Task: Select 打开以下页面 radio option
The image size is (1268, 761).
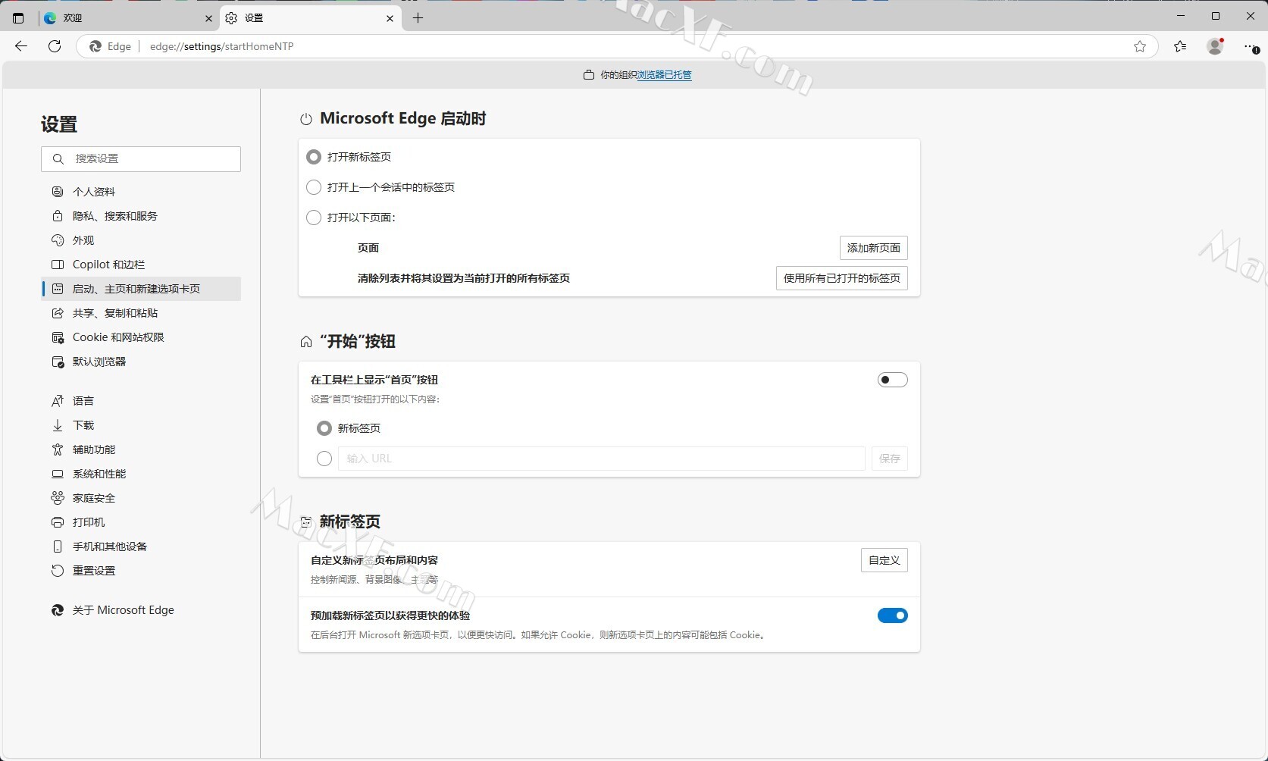Action: pos(314,218)
